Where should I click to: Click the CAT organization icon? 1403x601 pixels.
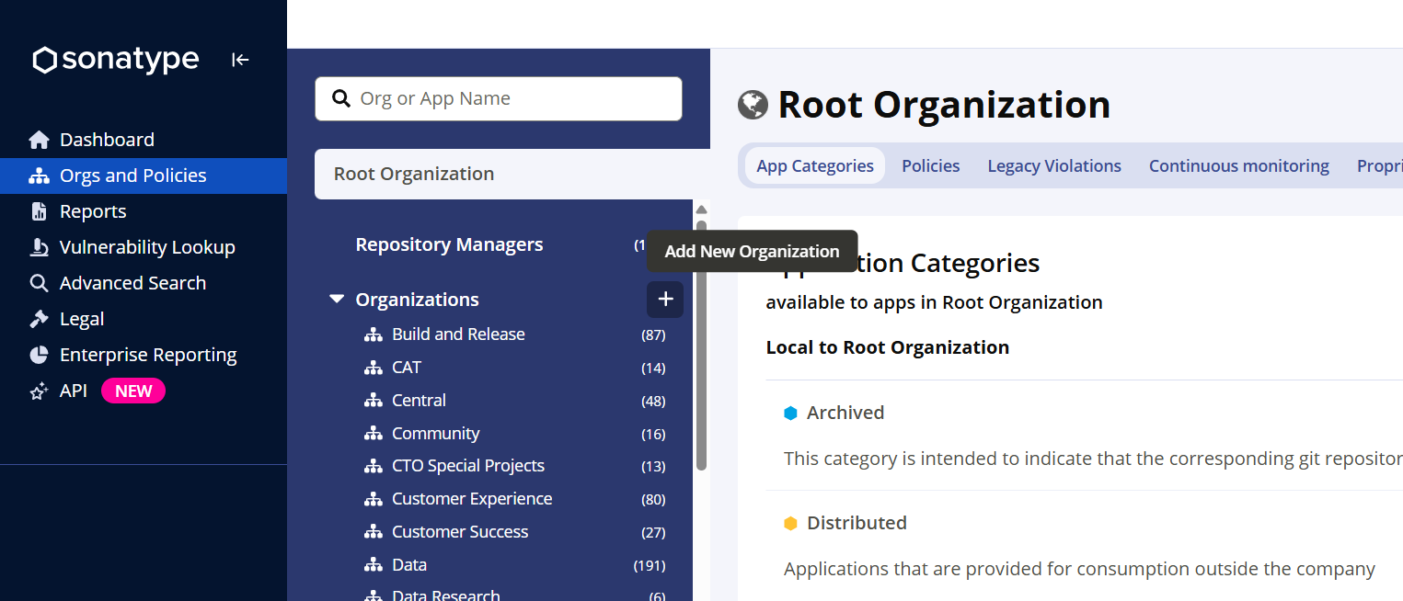373,369
